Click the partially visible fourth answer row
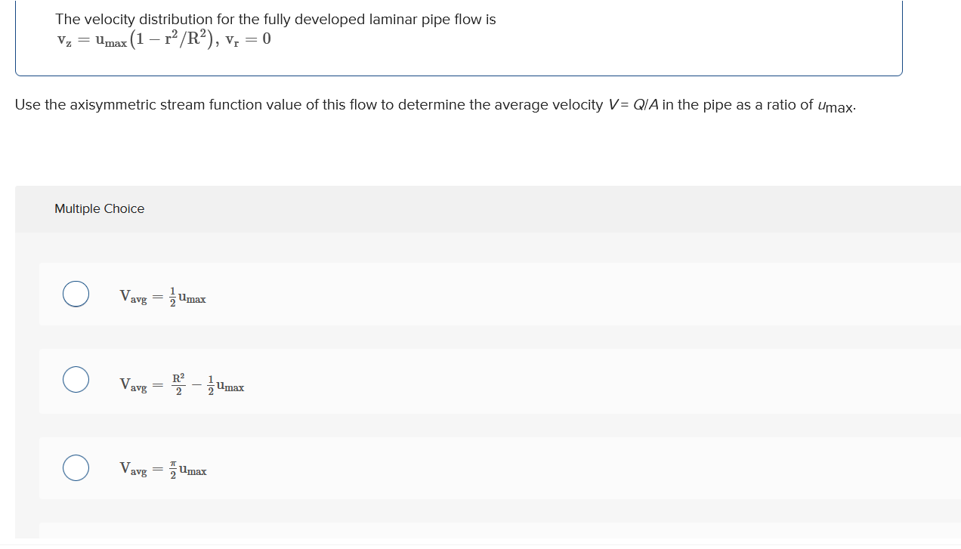The image size is (961, 549). tap(500, 531)
